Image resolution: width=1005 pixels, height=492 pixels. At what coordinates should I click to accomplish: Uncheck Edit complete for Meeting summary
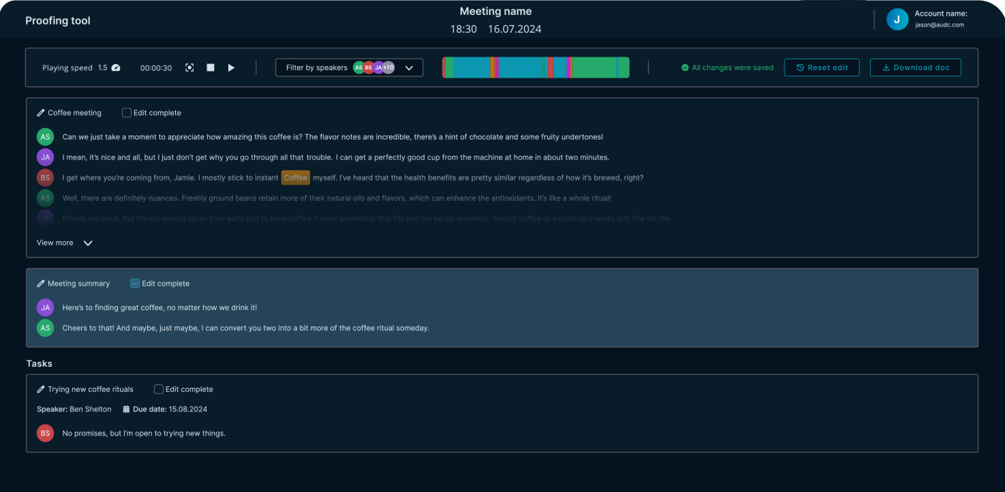pos(135,284)
